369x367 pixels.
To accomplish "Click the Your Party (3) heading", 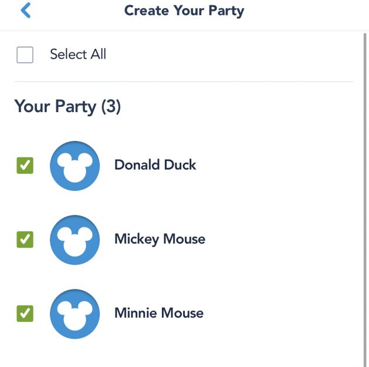I will pyautogui.click(x=67, y=106).
